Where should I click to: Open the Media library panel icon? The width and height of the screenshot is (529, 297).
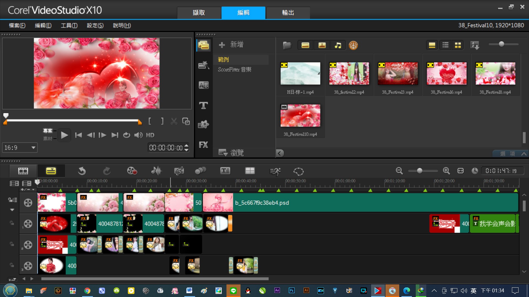[x=204, y=45]
